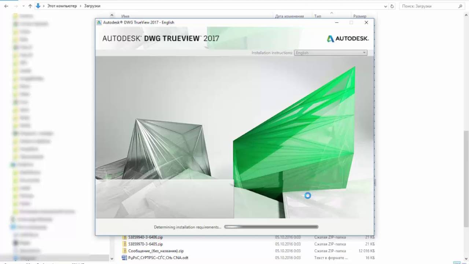Screen dimensions: 469x264
Task: Open the 'Installation instructions' language dropdown
Action: (x=330, y=53)
